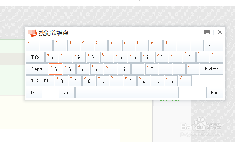Select the h key with ī
Viewport: 235px width, 142px height.
124,69
